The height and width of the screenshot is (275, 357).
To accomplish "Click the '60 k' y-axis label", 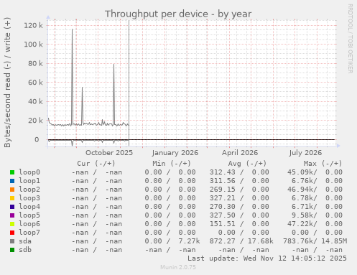I will click(35, 83).
